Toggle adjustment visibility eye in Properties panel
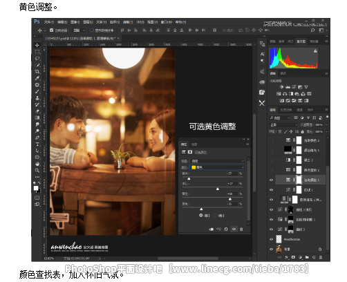The width and height of the screenshot is (347, 282). point(234,229)
